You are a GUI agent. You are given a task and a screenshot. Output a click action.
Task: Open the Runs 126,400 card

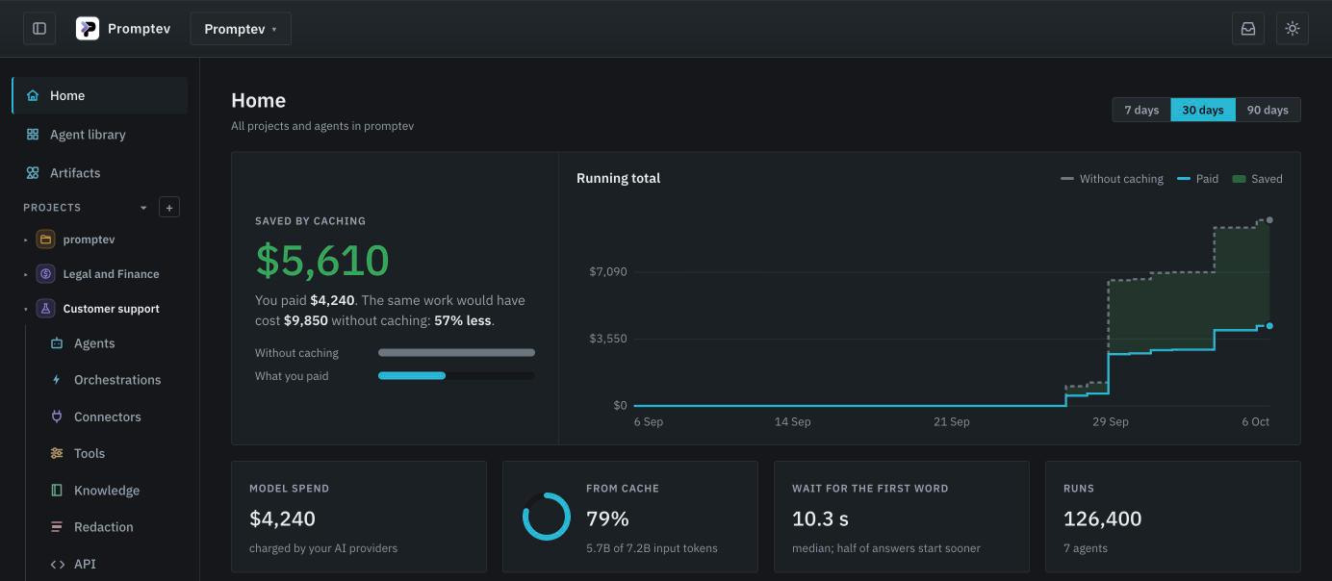coord(1173,518)
